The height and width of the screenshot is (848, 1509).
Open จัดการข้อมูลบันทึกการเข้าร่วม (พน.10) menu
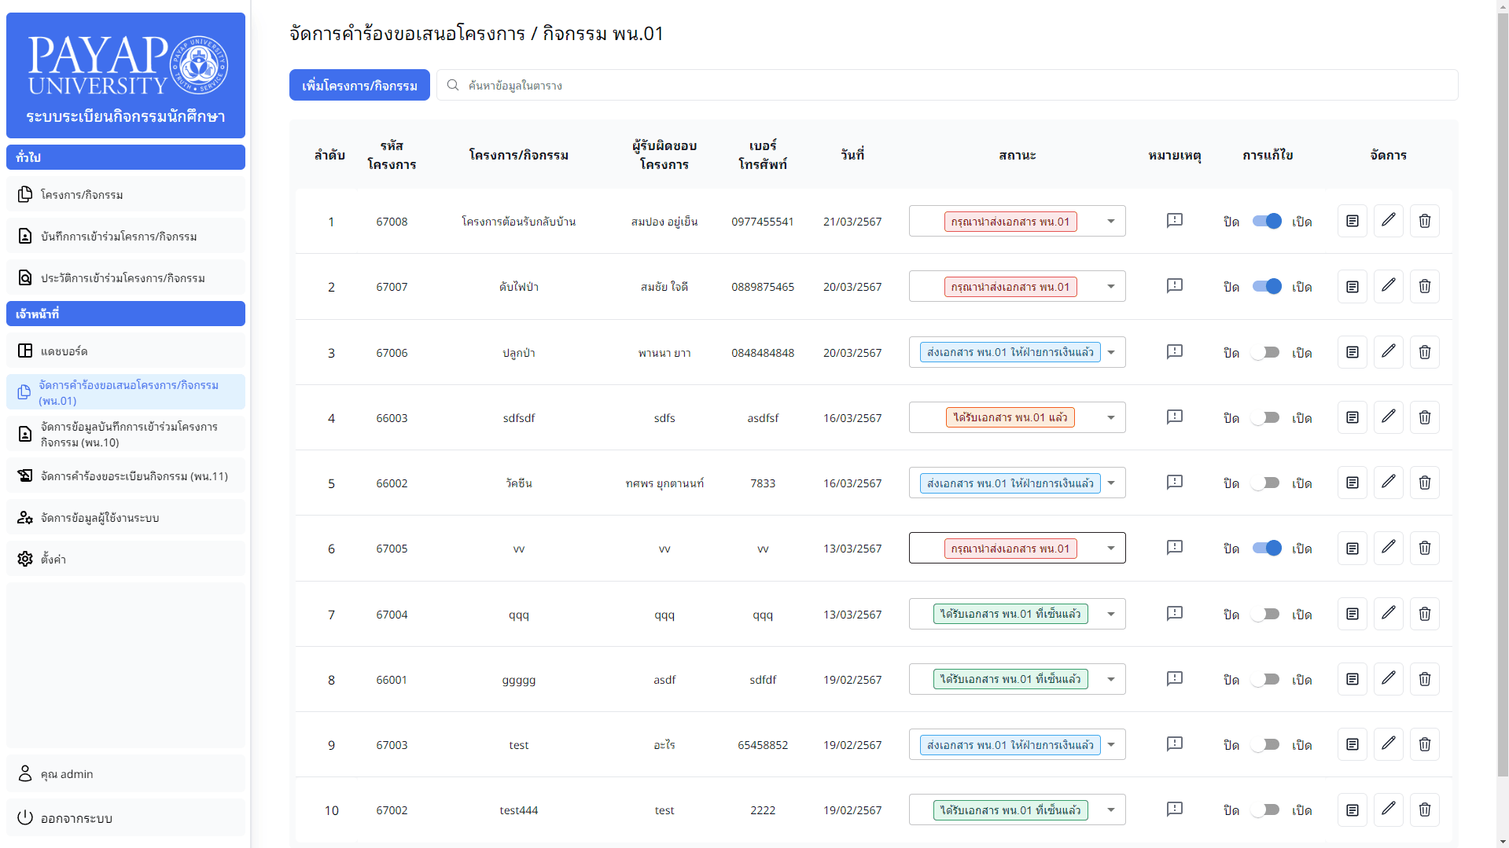coord(126,434)
